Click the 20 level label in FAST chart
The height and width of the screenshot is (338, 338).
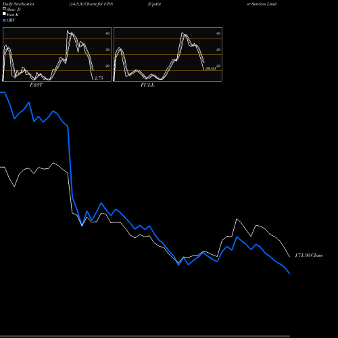click(x=107, y=66)
